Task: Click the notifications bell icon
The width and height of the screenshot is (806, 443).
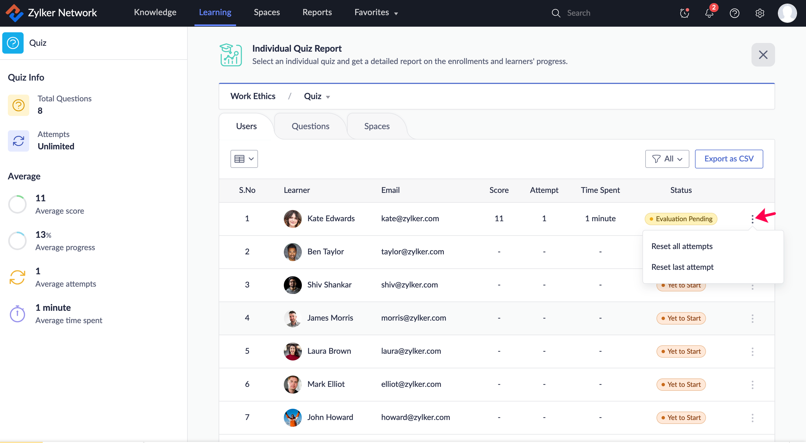Action: coord(709,13)
